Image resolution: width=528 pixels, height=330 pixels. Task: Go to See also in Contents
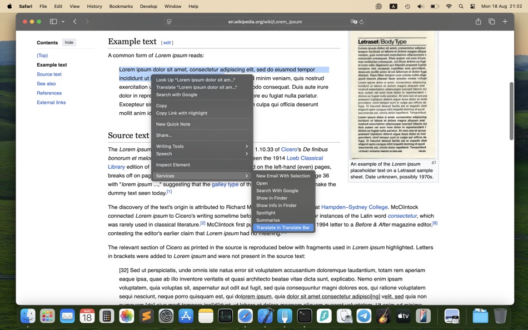(47, 84)
